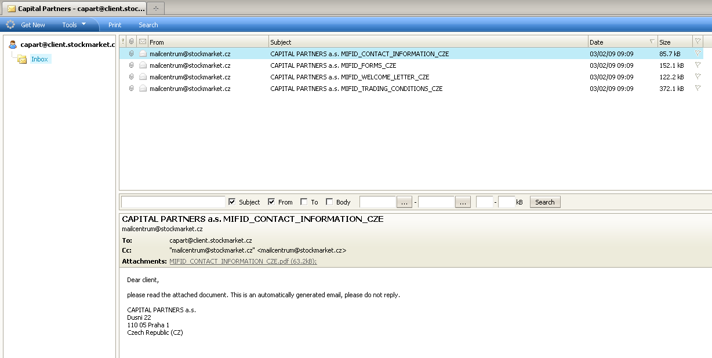The width and height of the screenshot is (712, 358).
Task: Flag the MIFID_TRADING_CONDITIONS_CZE email
Action: point(698,88)
